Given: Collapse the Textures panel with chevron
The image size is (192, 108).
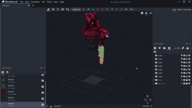Looking at the screenshot, I should pyautogui.click(x=44, y=68).
